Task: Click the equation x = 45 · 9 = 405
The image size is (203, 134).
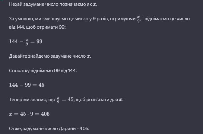Action: click(29, 114)
